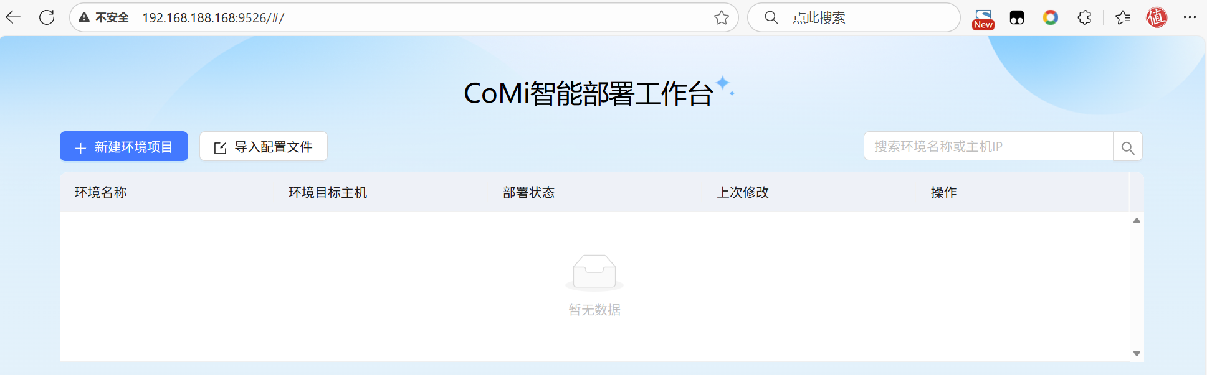Screen dimensions: 1207x375
Task: Click the address bar URL 192.168.188.168:9526
Action: pos(213,18)
